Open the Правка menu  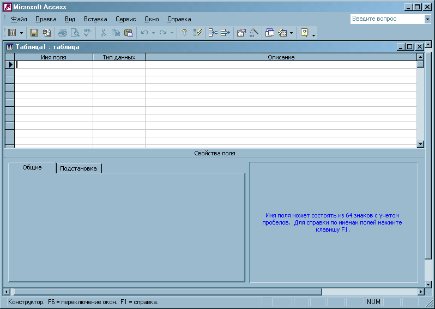pyautogui.click(x=46, y=19)
